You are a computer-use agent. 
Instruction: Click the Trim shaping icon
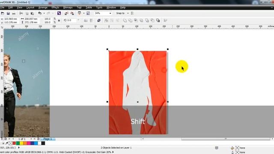click(130, 21)
